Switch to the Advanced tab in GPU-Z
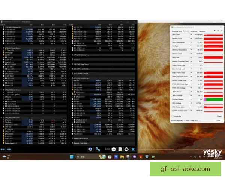The width and height of the screenshot is (225, 180). 193,31
